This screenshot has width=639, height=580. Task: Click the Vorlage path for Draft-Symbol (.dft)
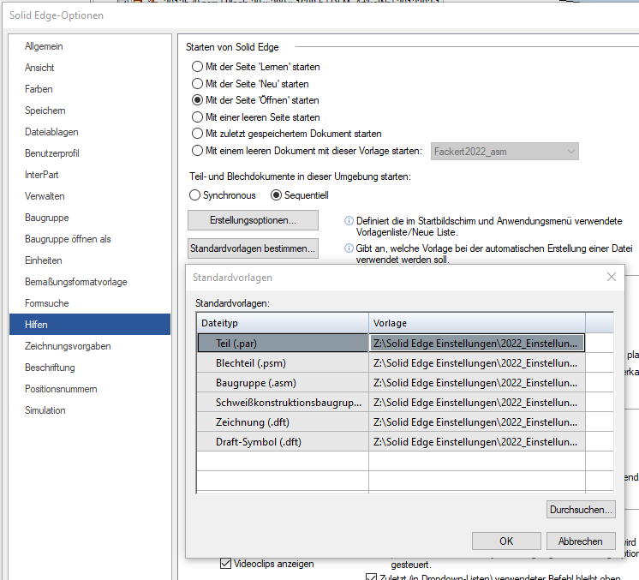click(x=477, y=442)
